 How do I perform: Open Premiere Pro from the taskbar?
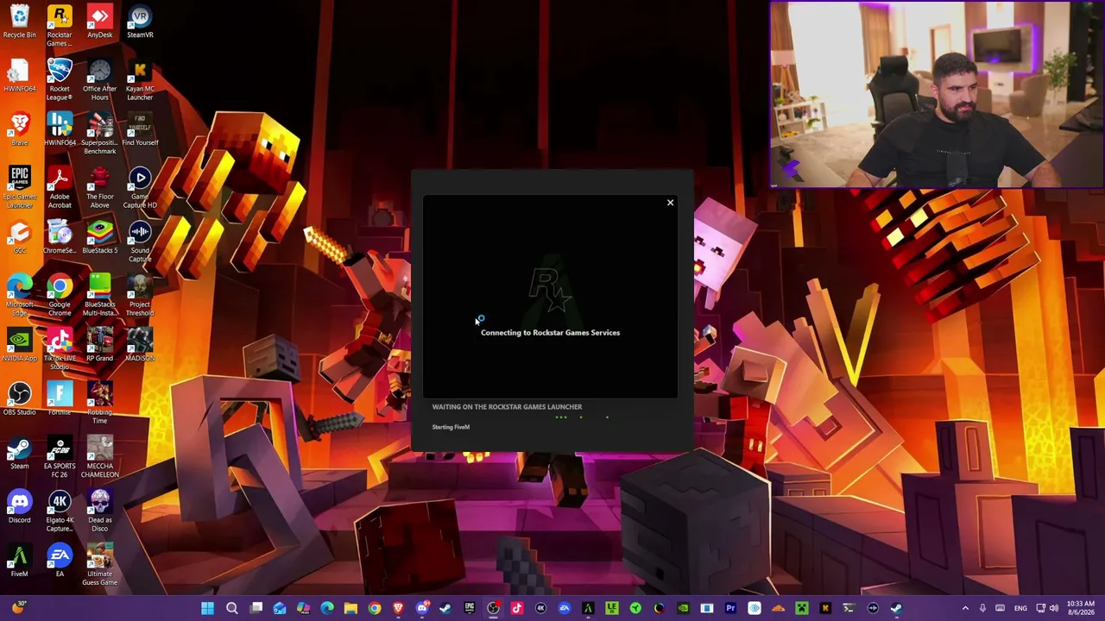click(x=730, y=608)
